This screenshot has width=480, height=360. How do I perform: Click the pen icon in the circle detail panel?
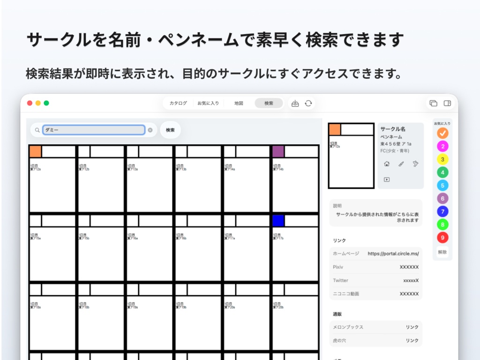(400, 164)
